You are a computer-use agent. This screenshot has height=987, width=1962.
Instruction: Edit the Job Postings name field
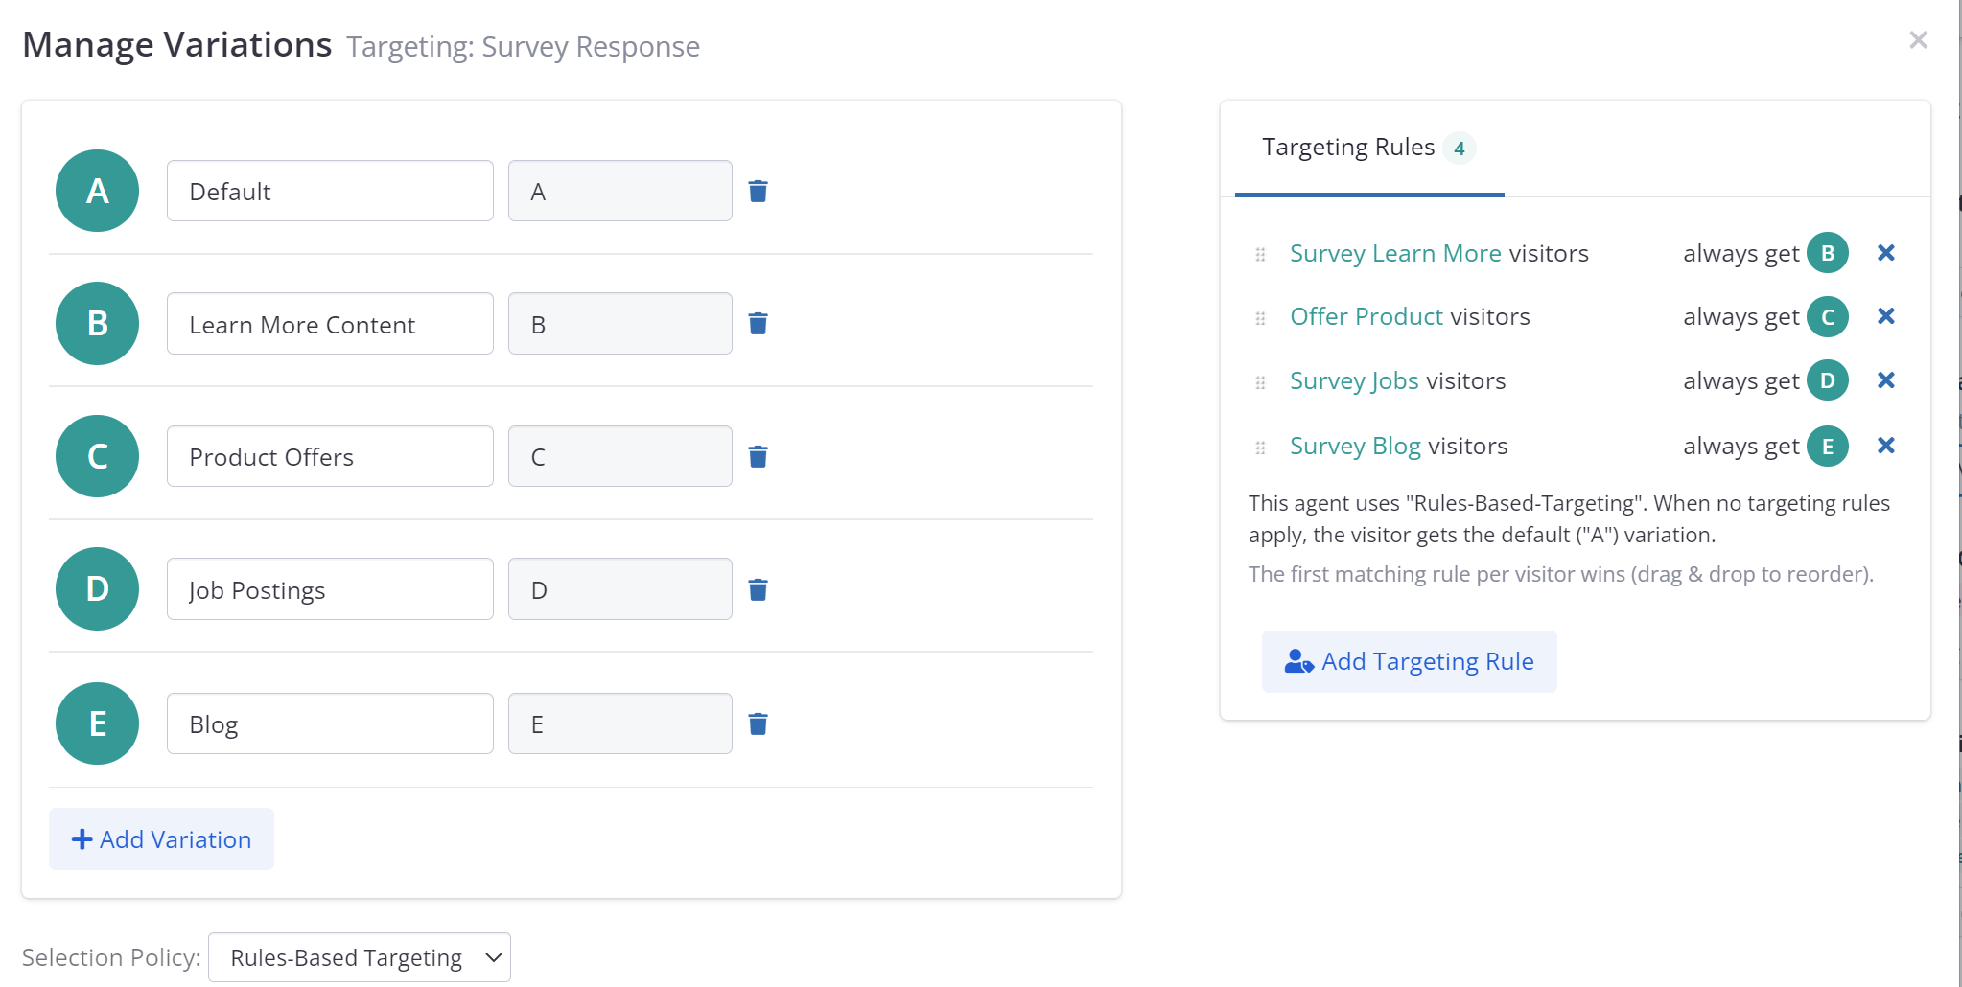330,589
